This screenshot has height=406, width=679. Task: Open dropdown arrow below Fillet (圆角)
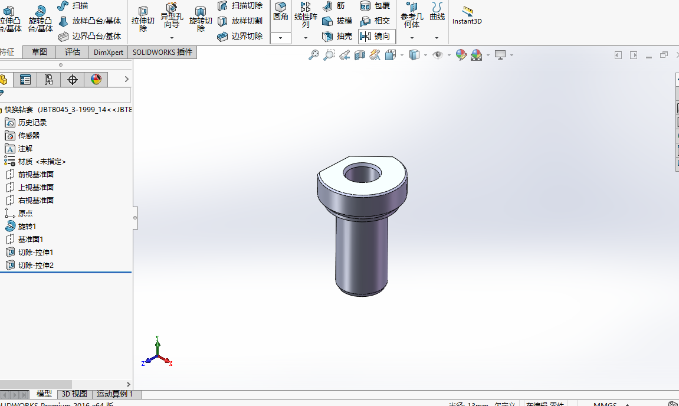(281, 38)
